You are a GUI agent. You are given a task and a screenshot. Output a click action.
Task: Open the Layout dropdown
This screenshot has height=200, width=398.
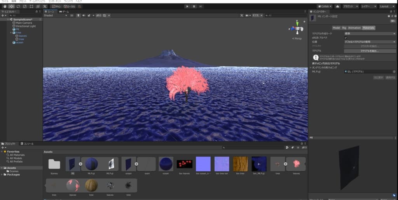(387, 7)
